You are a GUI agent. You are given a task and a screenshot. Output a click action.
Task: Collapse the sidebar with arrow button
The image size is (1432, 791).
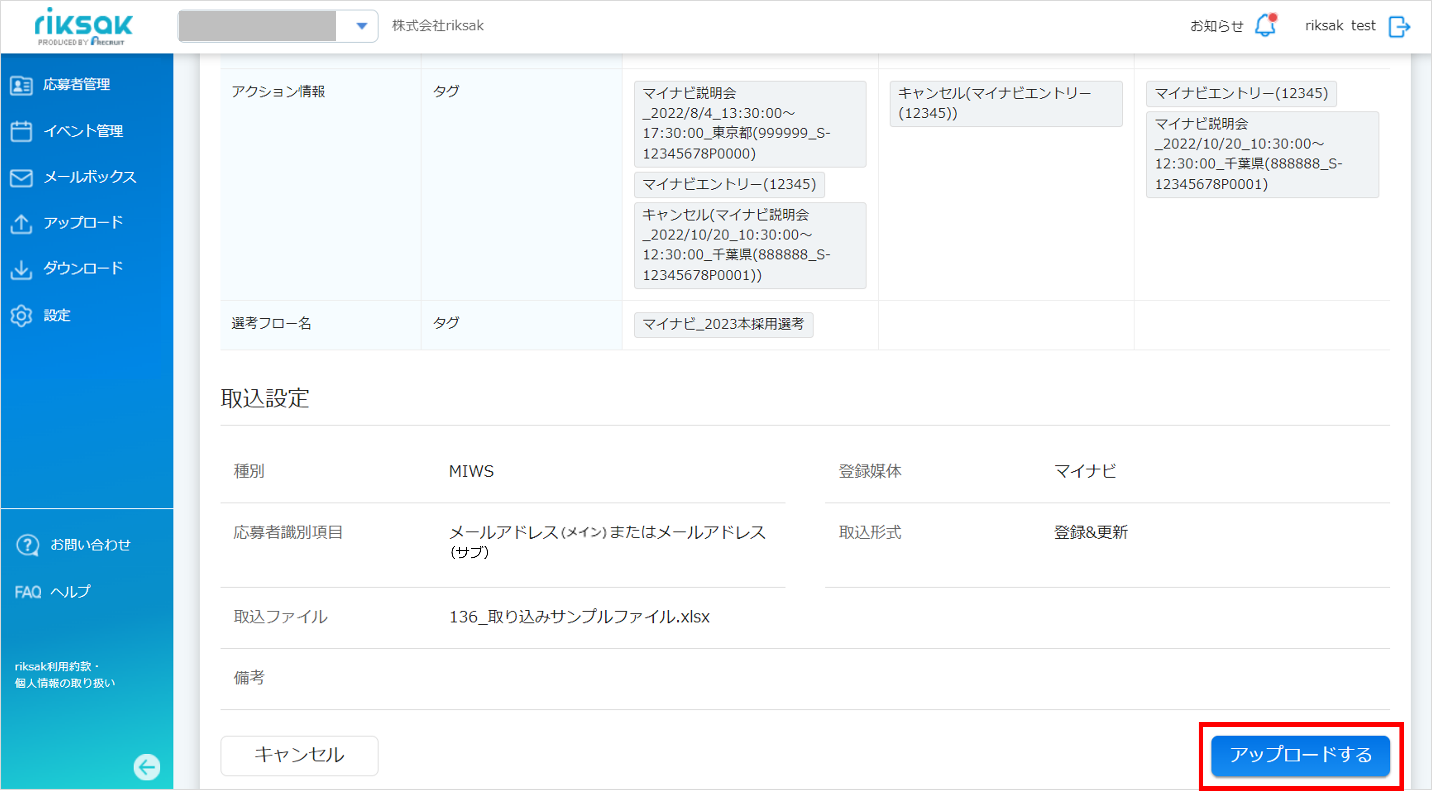[x=147, y=767]
